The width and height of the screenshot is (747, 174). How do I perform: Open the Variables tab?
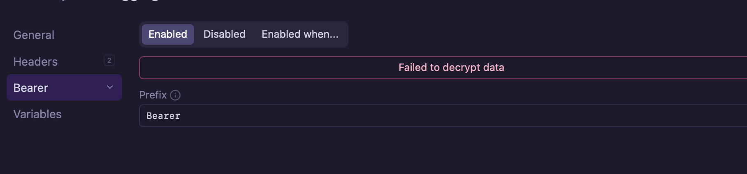click(37, 114)
